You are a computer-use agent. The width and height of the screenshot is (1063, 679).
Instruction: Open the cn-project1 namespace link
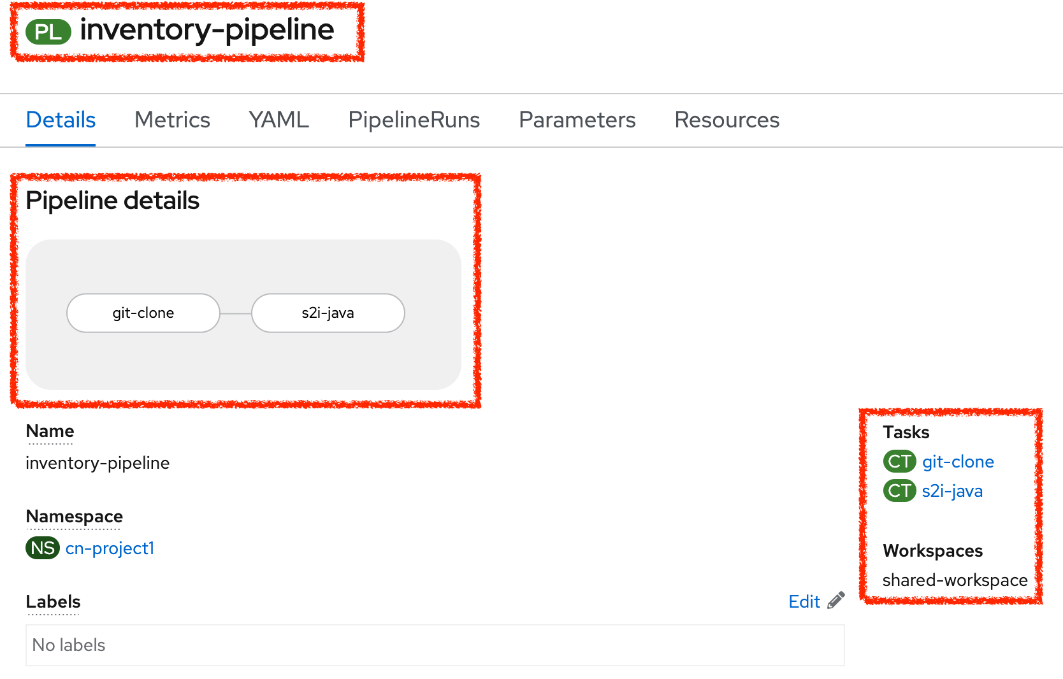pyautogui.click(x=110, y=548)
